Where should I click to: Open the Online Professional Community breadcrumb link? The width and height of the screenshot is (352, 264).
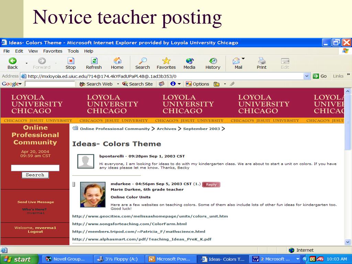(115, 129)
